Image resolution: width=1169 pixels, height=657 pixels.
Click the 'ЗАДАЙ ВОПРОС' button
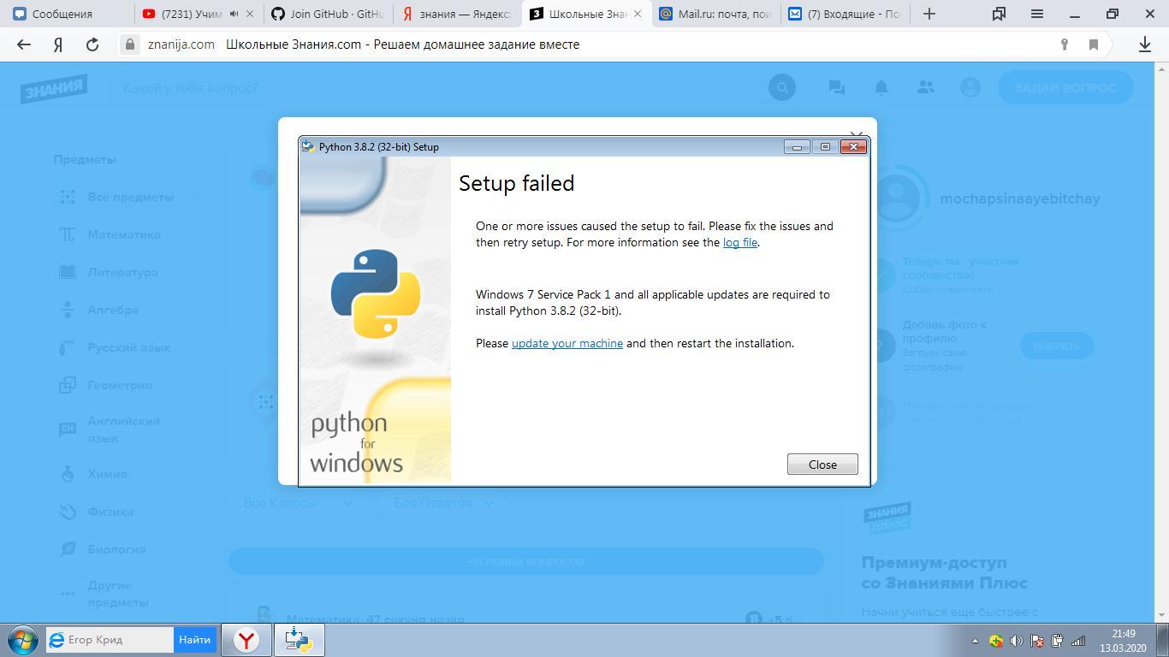[x=1065, y=87]
